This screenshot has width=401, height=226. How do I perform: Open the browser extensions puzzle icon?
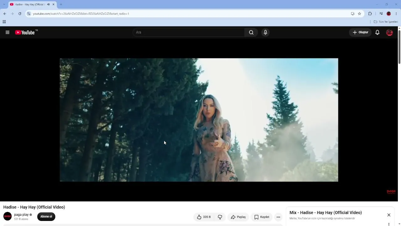(x=370, y=14)
